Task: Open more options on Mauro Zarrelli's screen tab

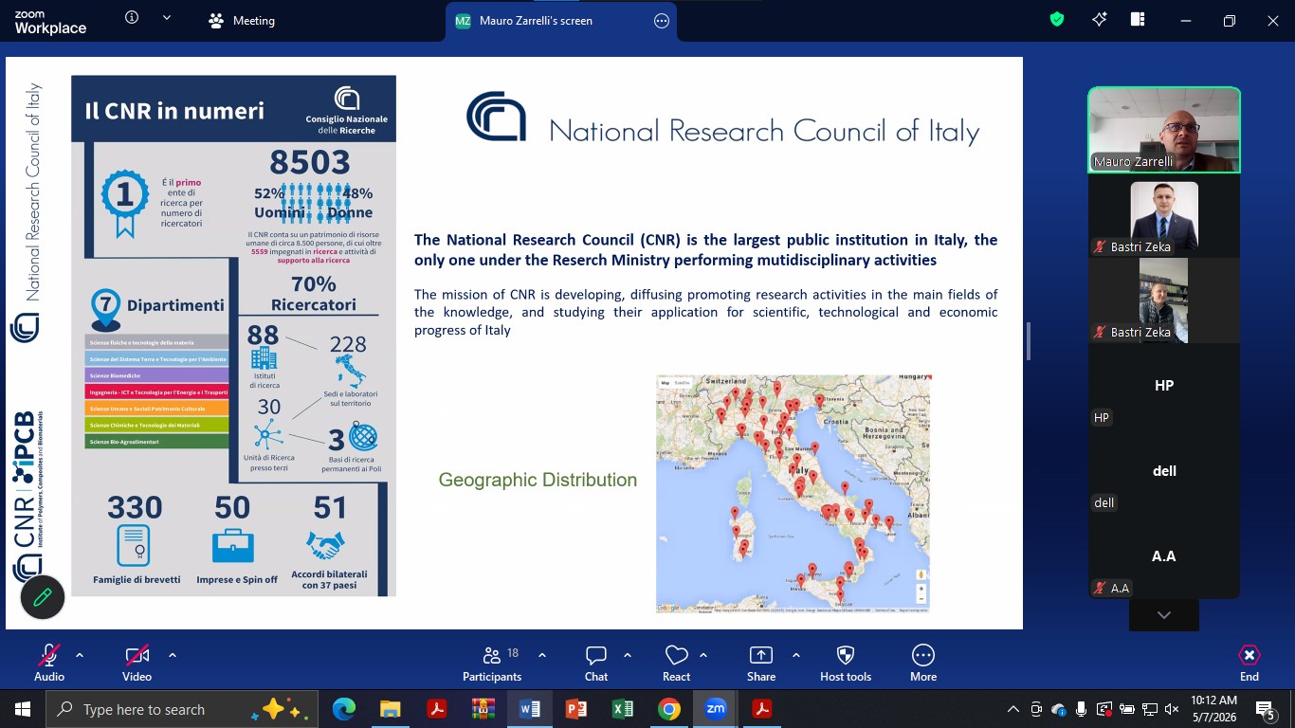Action: [x=662, y=21]
